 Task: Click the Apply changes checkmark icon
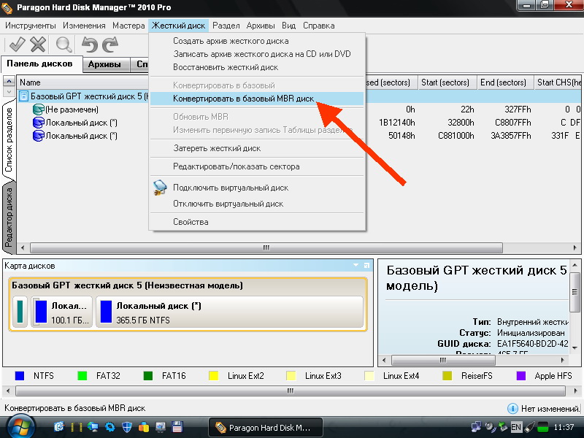pyautogui.click(x=16, y=45)
